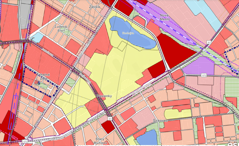
Task: Select the 572 road shield beside the purple zone
Action: coord(204,75)
